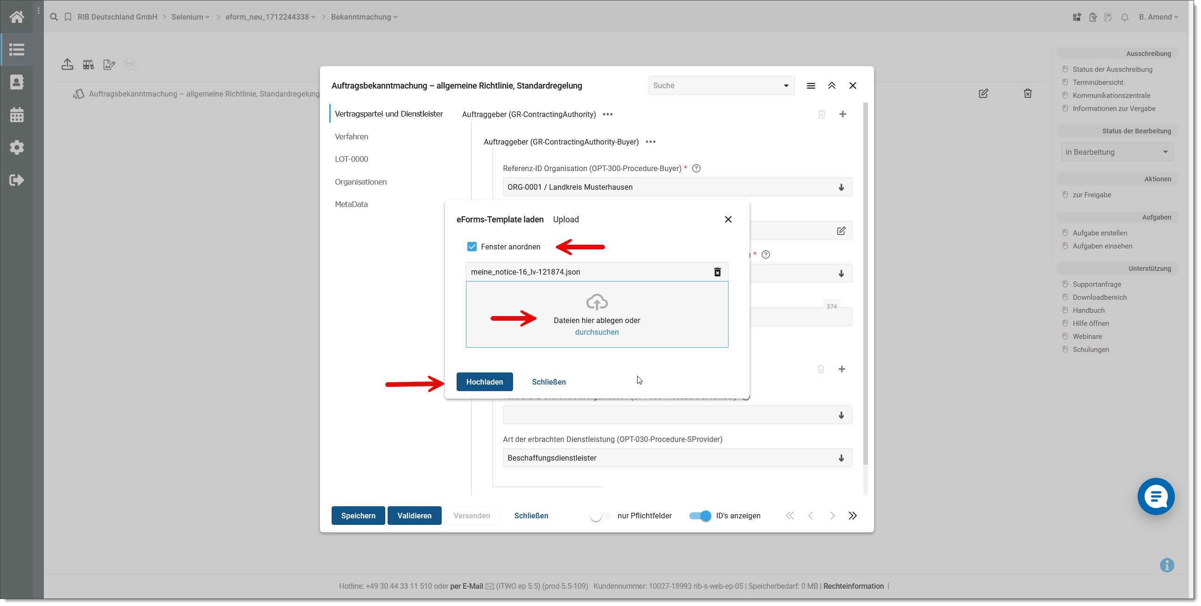The image size is (1201, 606).
Task: Collapse all sections with double chevron up
Action: [832, 86]
